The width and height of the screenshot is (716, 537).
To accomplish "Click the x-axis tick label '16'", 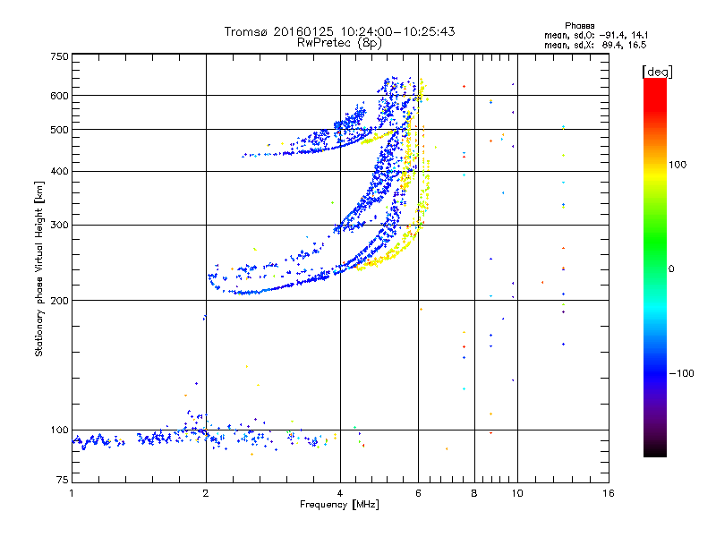I will (x=609, y=493).
